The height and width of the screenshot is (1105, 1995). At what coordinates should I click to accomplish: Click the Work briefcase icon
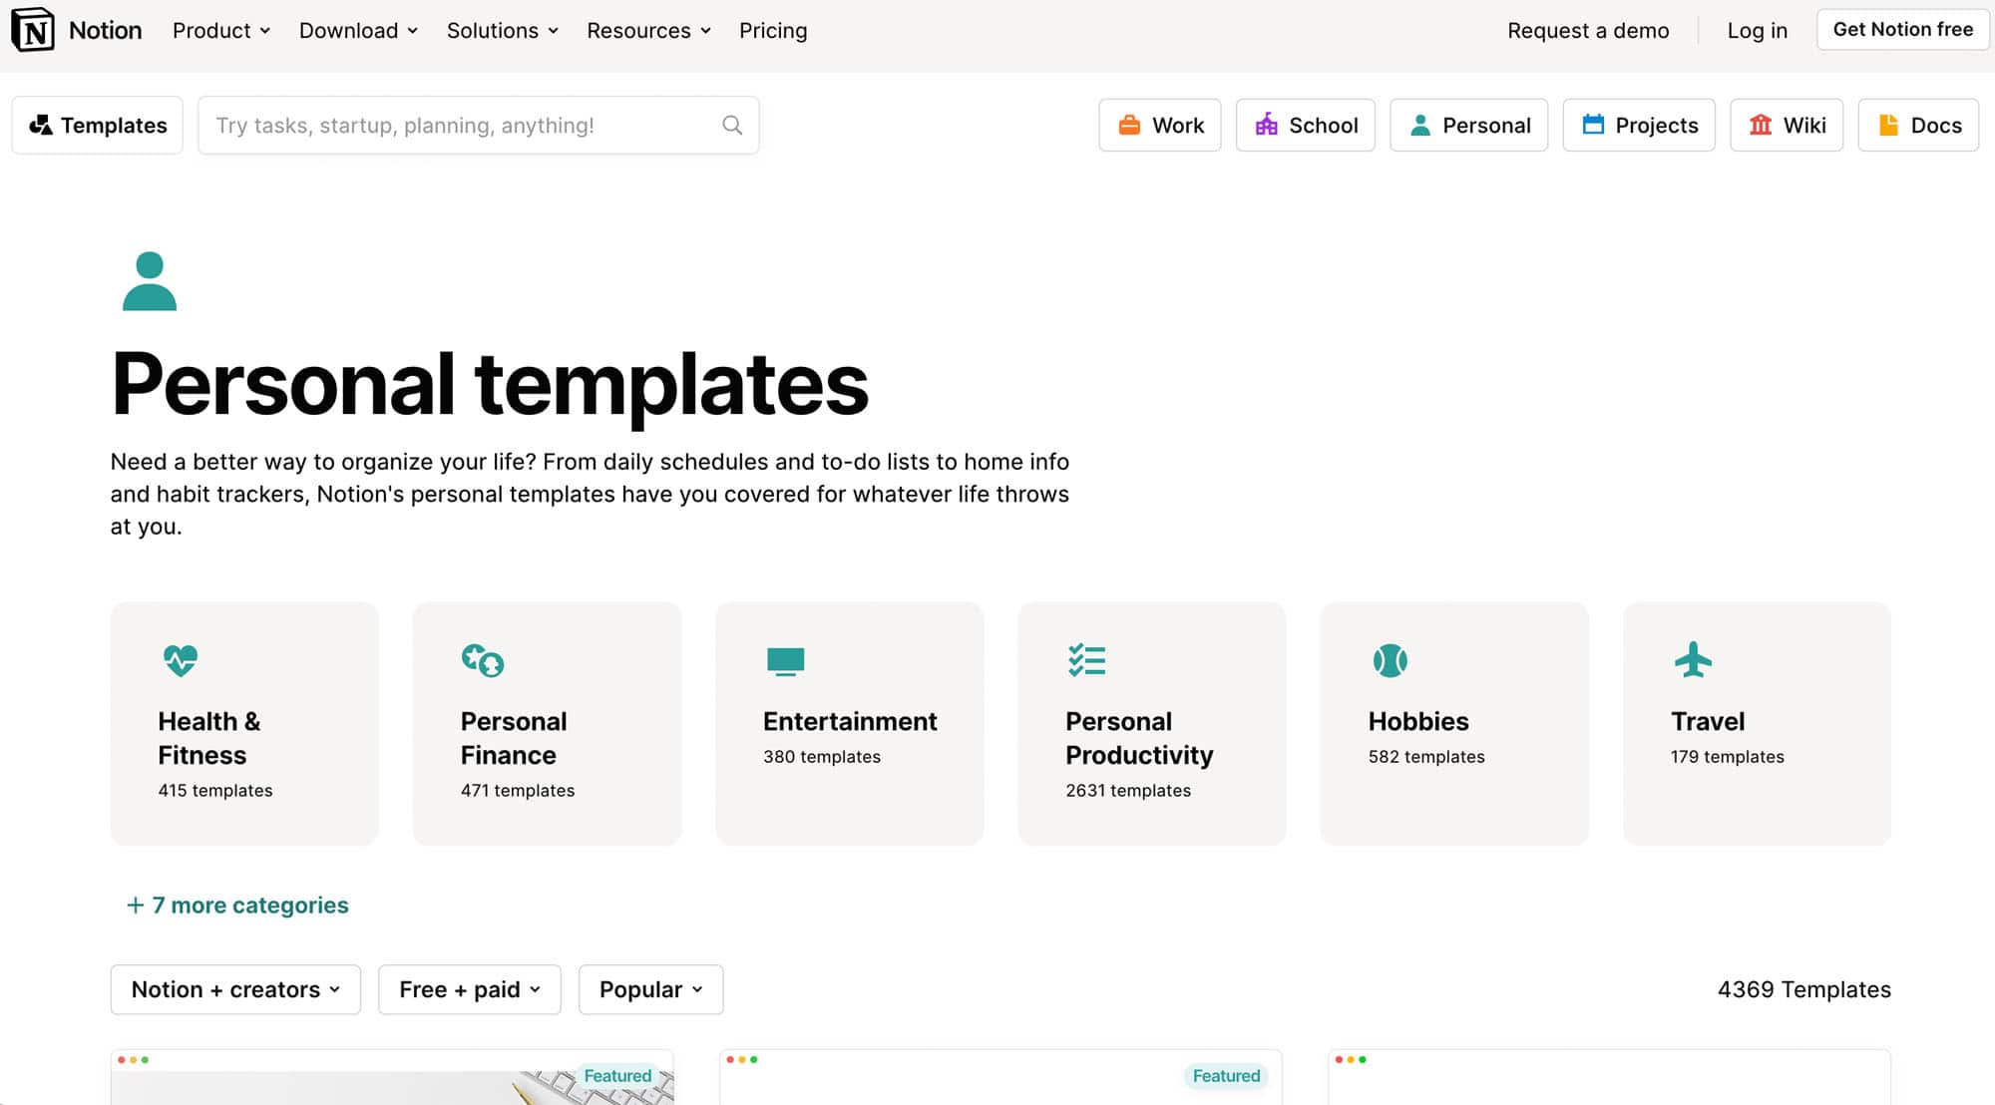click(1129, 125)
